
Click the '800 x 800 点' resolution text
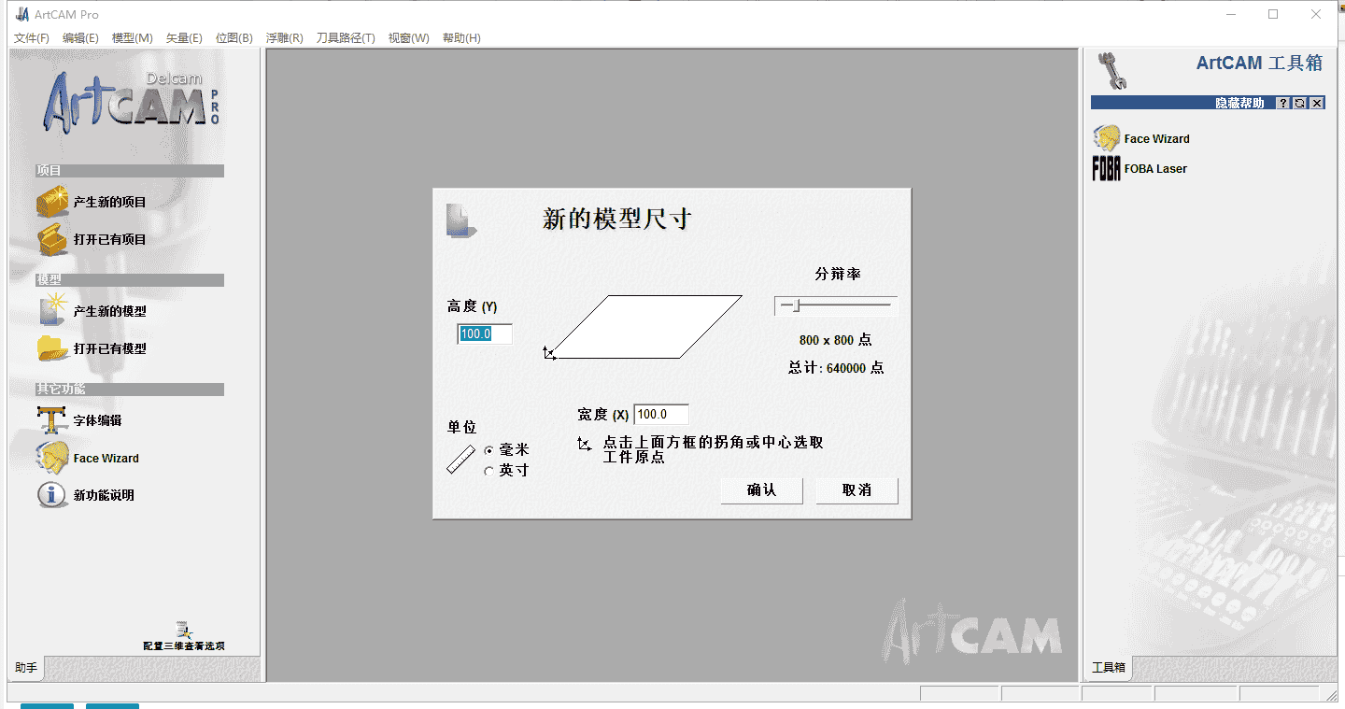(x=836, y=340)
